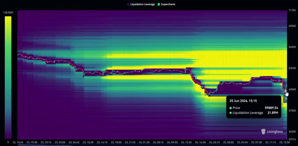The width and height of the screenshot is (298, 146).
Task: Click the green dot beside tooltip Liquidation Leverage
Action: (230, 113)
